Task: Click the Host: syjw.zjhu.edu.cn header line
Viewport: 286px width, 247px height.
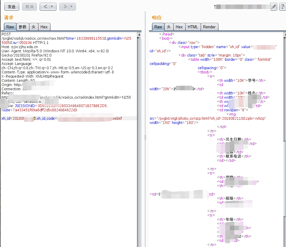Action: 20,47
